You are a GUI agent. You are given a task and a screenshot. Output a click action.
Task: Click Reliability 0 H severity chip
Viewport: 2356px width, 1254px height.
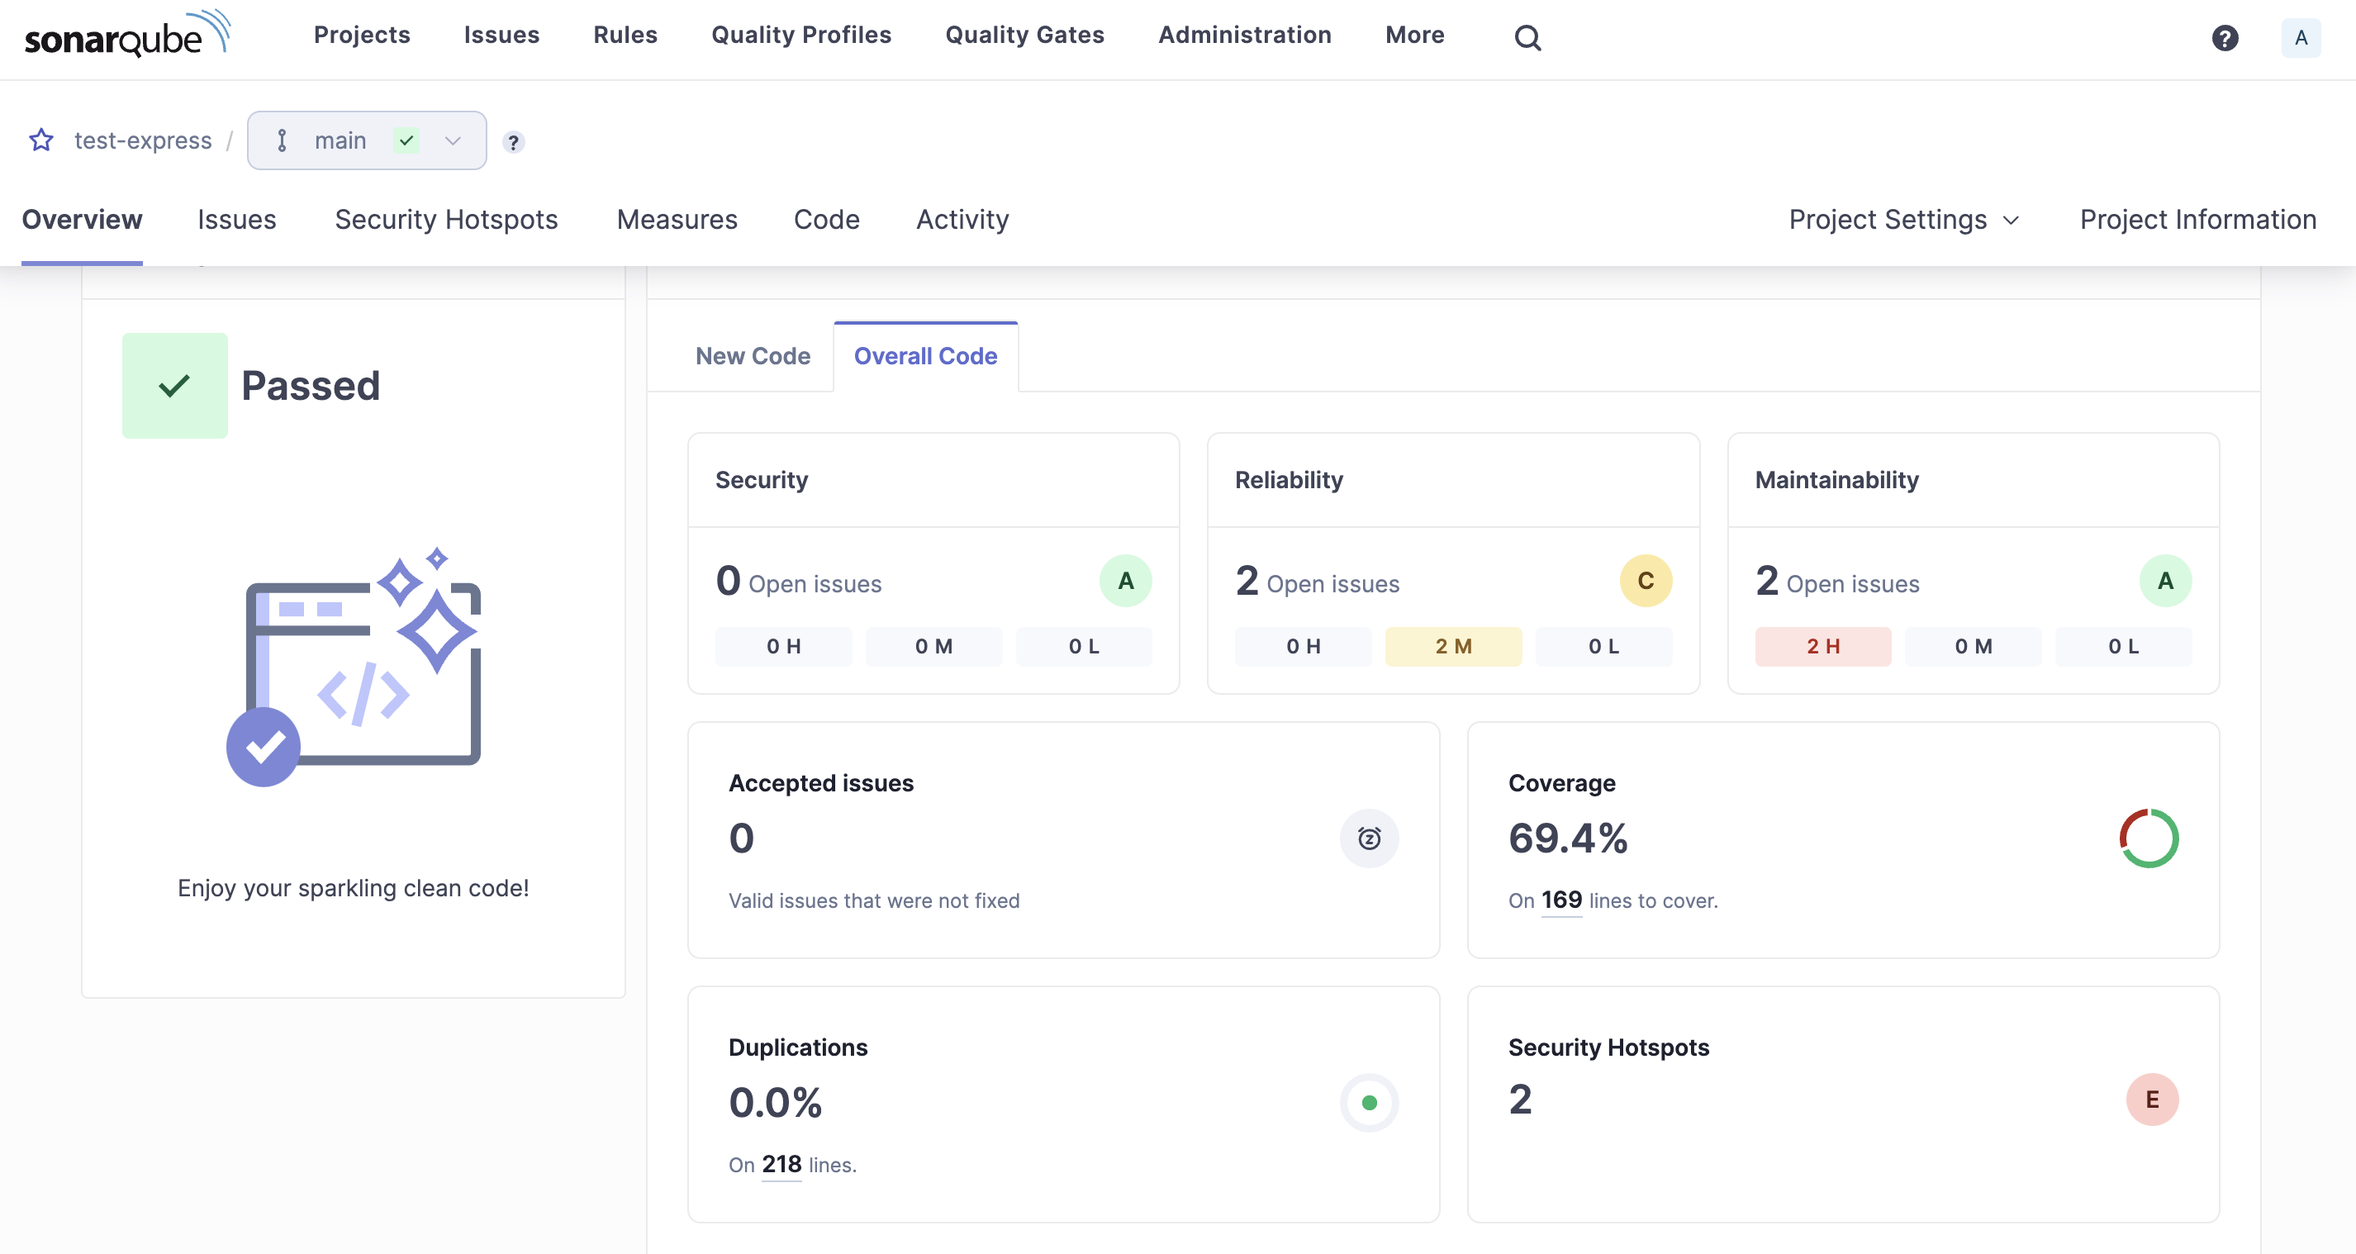click(x=1304, y=647)
